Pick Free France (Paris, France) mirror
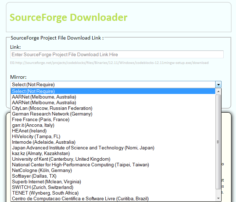This screenshot has width=236, height=202. [113, 119]
